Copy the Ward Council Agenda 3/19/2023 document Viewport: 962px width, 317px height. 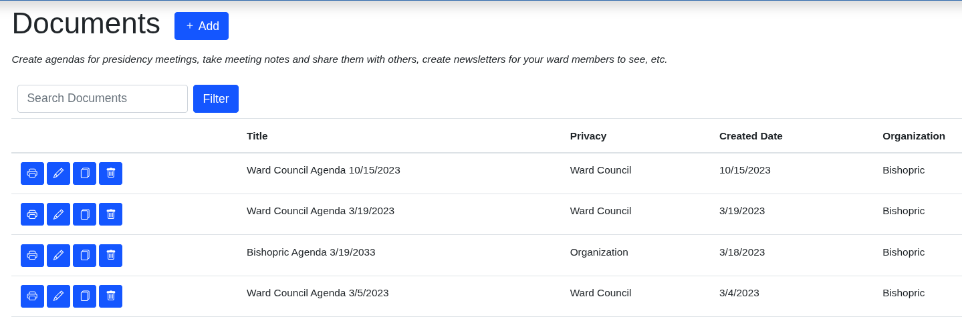(84, 214)
